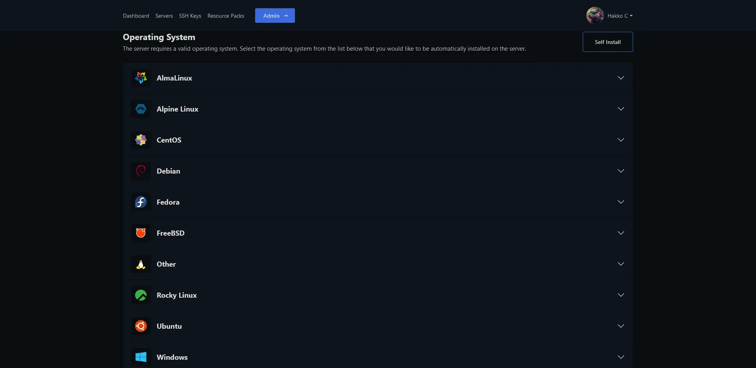Click the FreeBSD devil logo icon

click(x=141, y=233)
